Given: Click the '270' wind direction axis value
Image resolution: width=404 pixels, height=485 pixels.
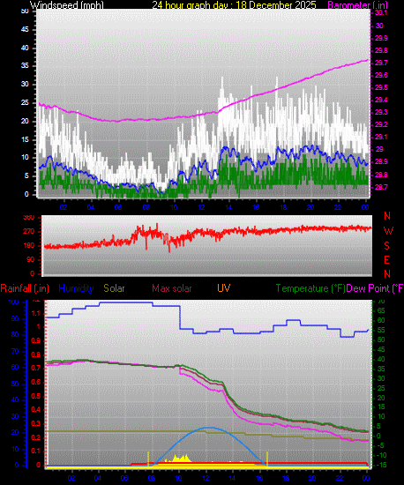Looking at the screenshot, I should click(29, 232).
